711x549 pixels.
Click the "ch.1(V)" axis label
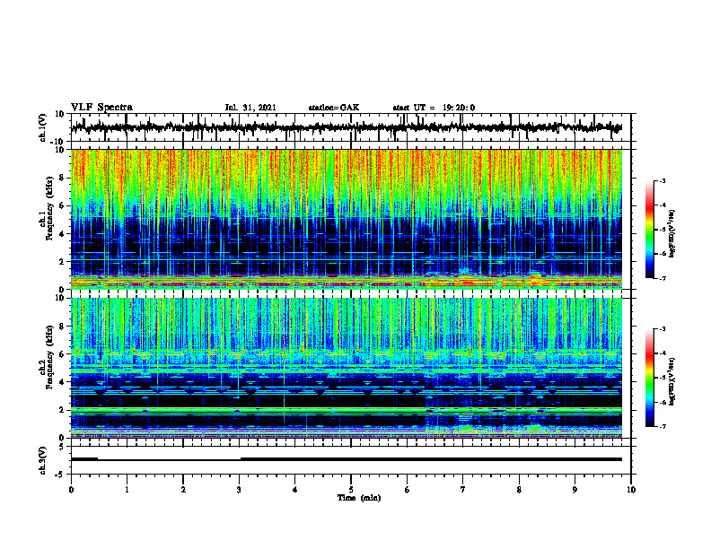tap(43, 128)
